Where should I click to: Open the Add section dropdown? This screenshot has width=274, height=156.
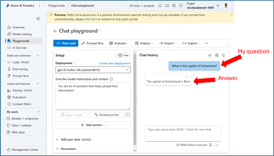(93, 125)
